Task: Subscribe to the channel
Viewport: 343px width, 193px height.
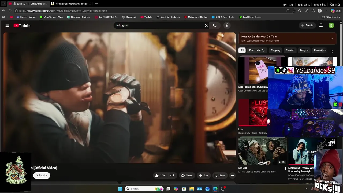Action: click(x=42, y=175)
